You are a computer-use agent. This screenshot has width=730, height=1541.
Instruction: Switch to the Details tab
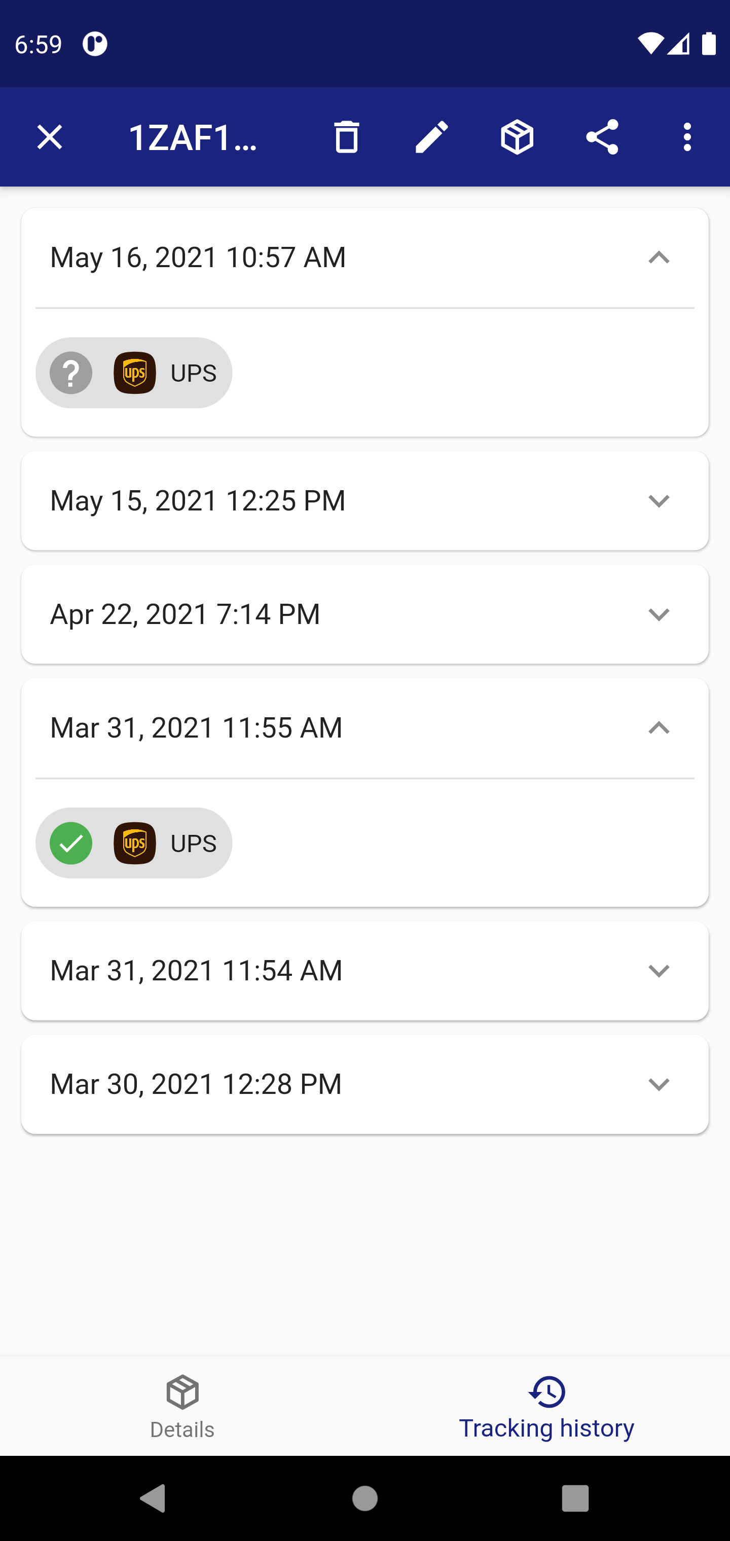click(x=182, y=1406)
